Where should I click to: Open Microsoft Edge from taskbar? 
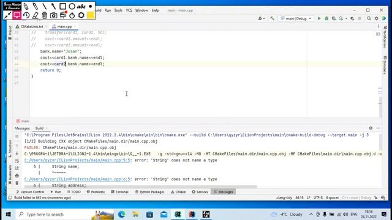(x=122, y=215)
